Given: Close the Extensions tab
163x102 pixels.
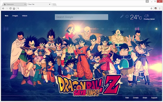Looking at the screenshot, I should pos(25,4).
